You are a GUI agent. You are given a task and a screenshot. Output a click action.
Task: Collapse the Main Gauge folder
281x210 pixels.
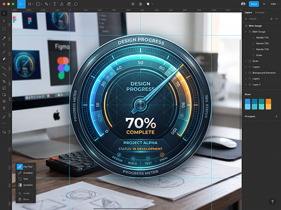tap(246, 32)
